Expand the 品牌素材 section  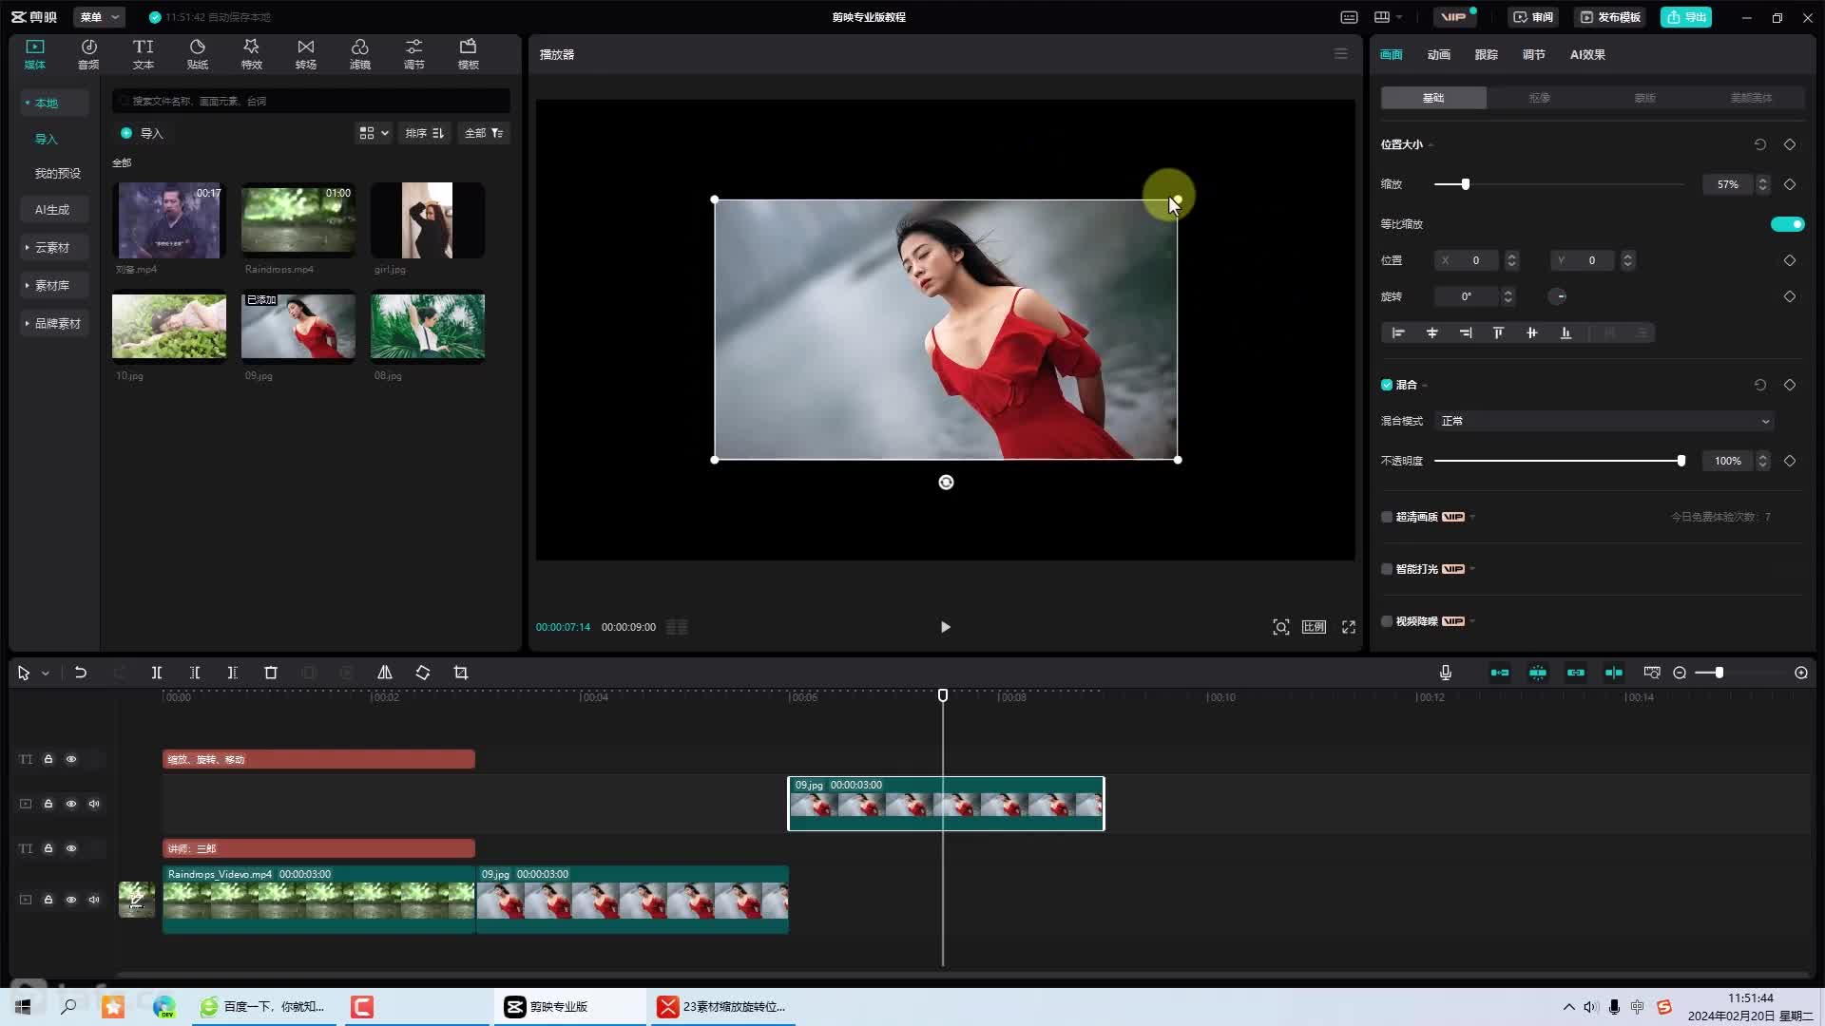[53, 323]
